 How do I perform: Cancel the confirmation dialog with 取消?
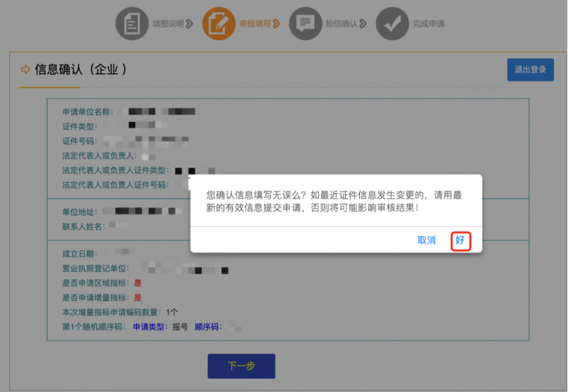click(426, 240)
